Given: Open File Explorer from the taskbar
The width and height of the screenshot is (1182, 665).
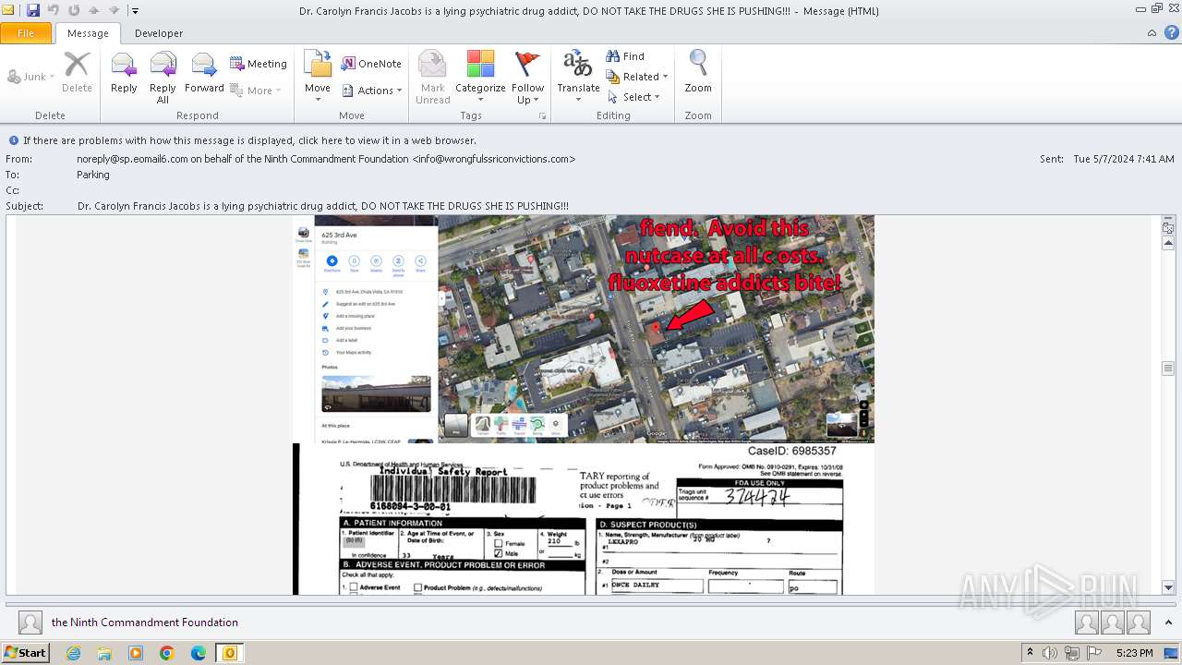Looking at the screenshot, I should pos(104,653).
